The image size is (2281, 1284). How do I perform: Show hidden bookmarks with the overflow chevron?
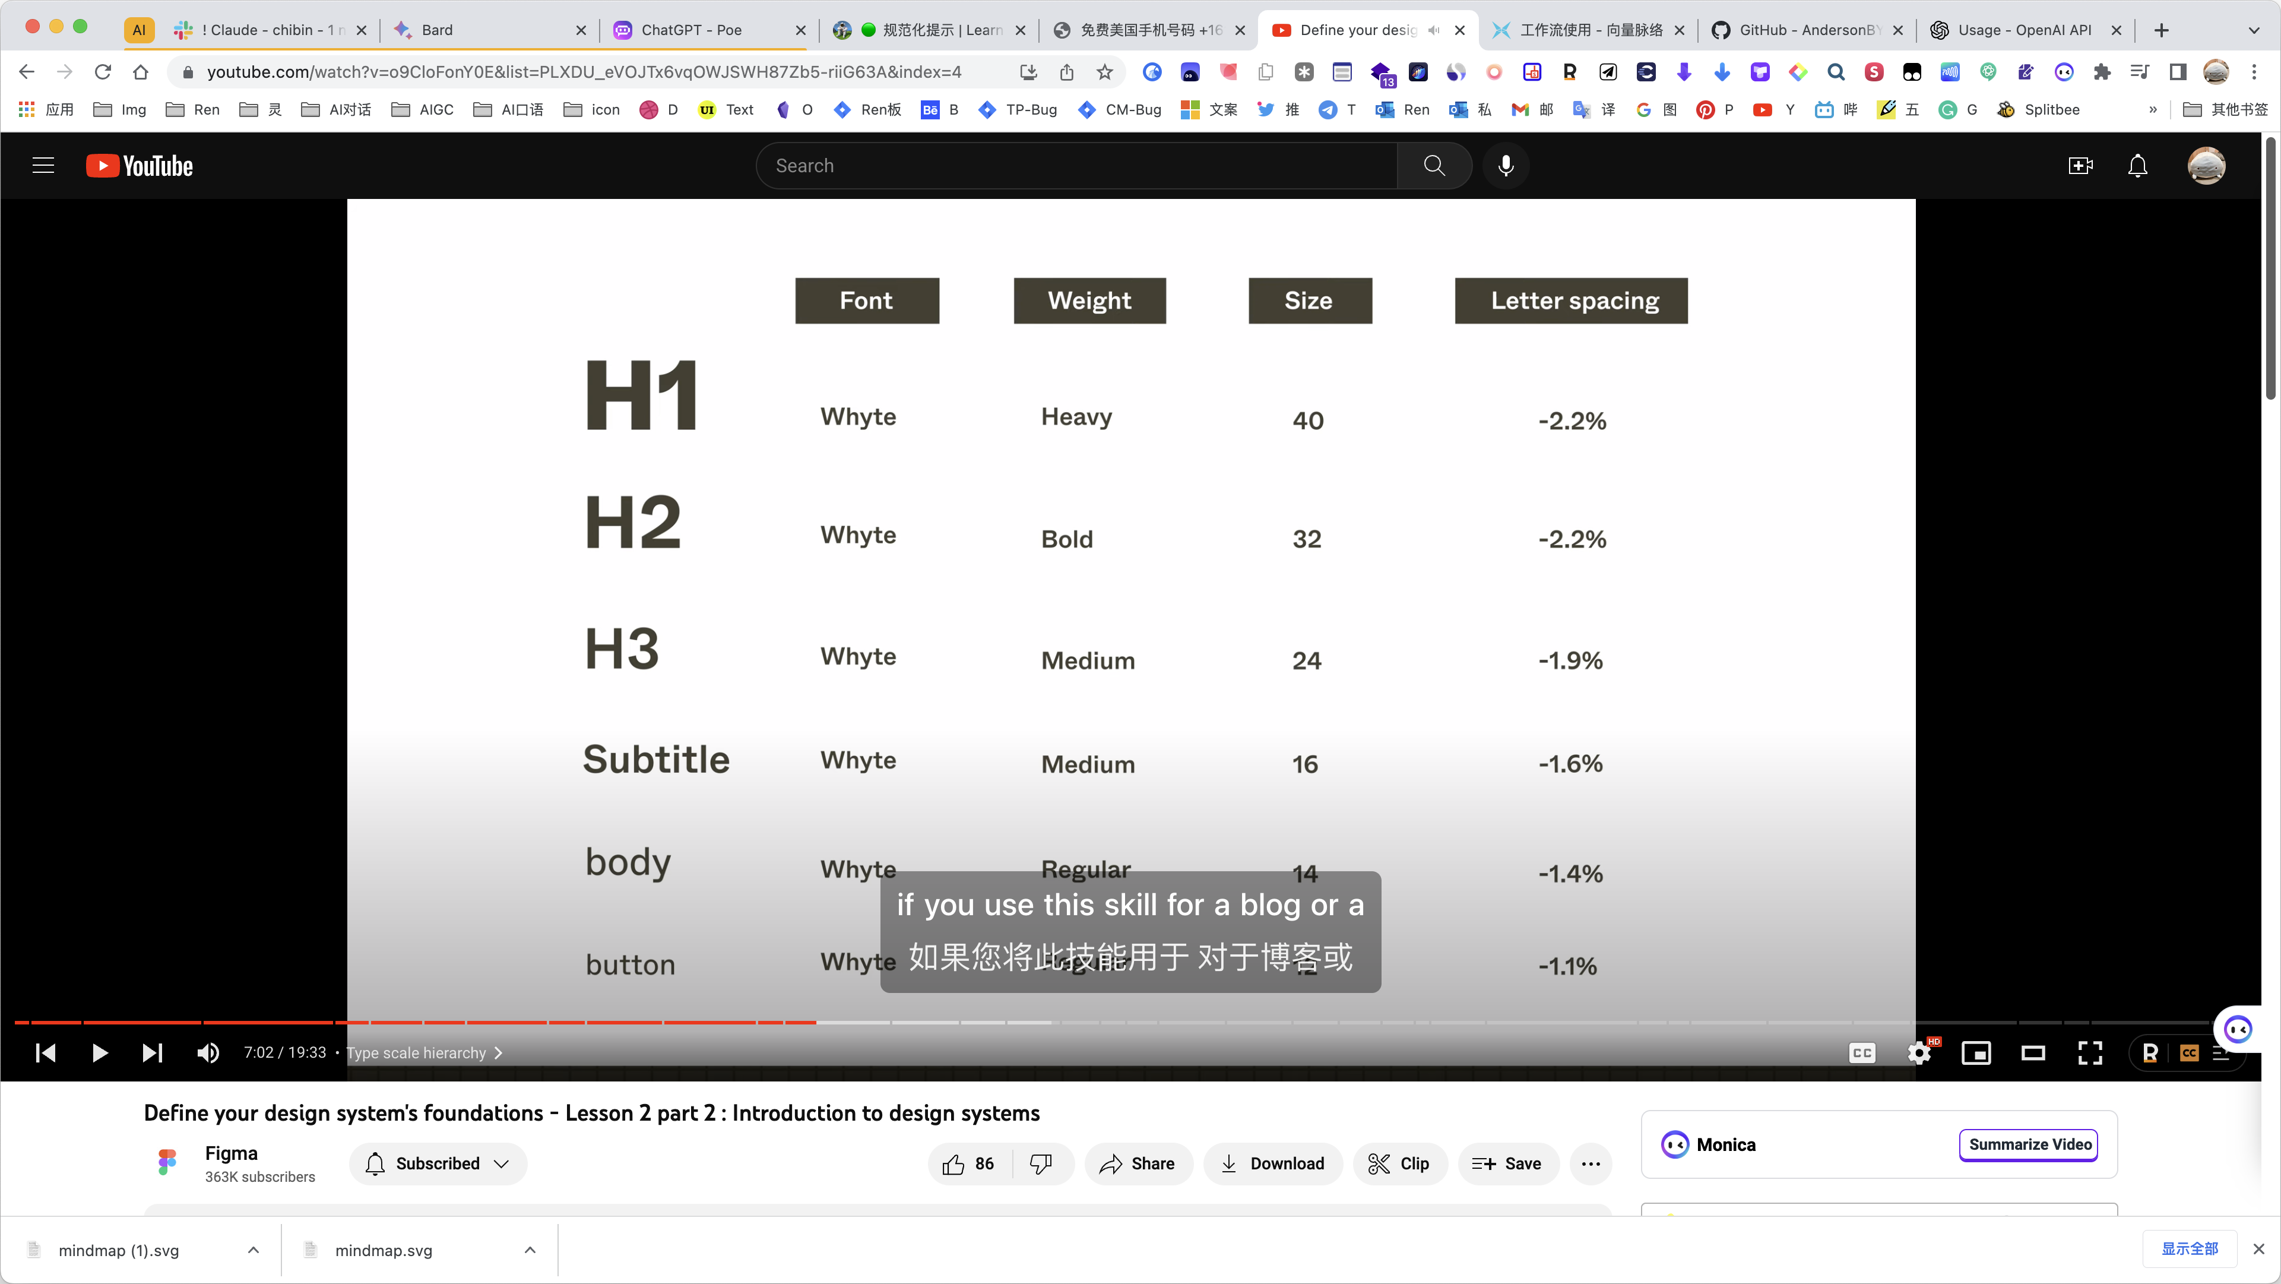coord(2153,109)
